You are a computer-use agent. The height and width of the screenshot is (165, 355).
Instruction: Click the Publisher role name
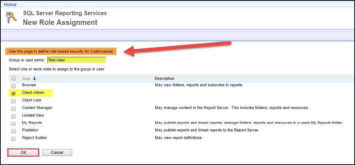click(x=30, y=130)
